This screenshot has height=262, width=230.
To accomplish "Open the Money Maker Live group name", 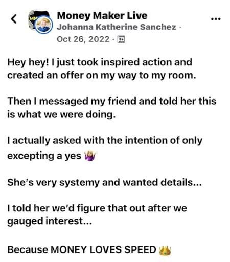I will 102,16.
